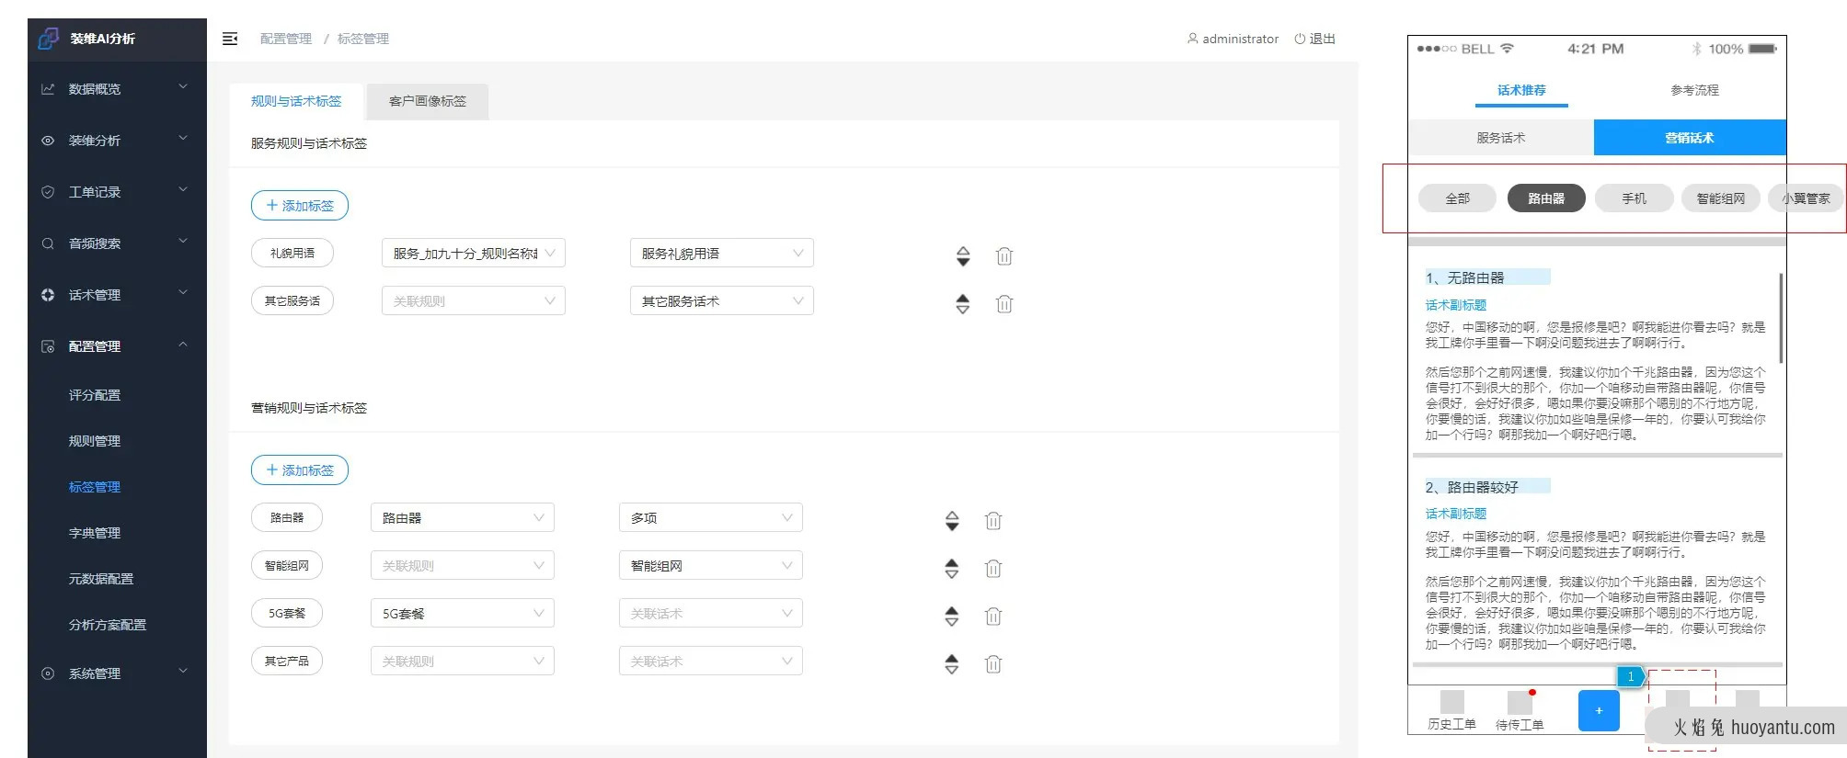Viewport: 1847px width, 758px height.
Task: Select the 路由器 filter chip in phone
Action: 1546,198
